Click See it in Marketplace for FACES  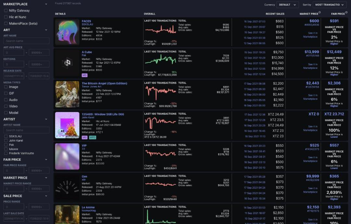click(x=310, y=35)
